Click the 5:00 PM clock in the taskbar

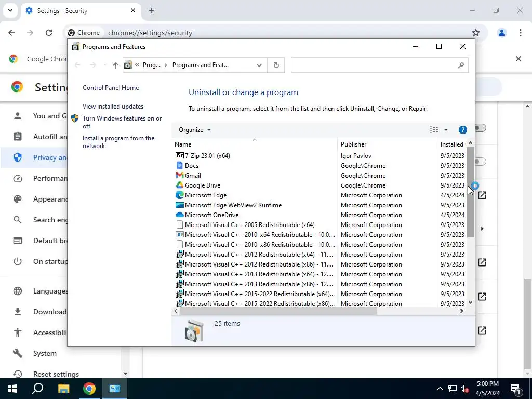(487, 384)
